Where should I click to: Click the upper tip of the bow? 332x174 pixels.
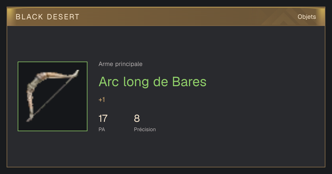[x=76, y=73]
